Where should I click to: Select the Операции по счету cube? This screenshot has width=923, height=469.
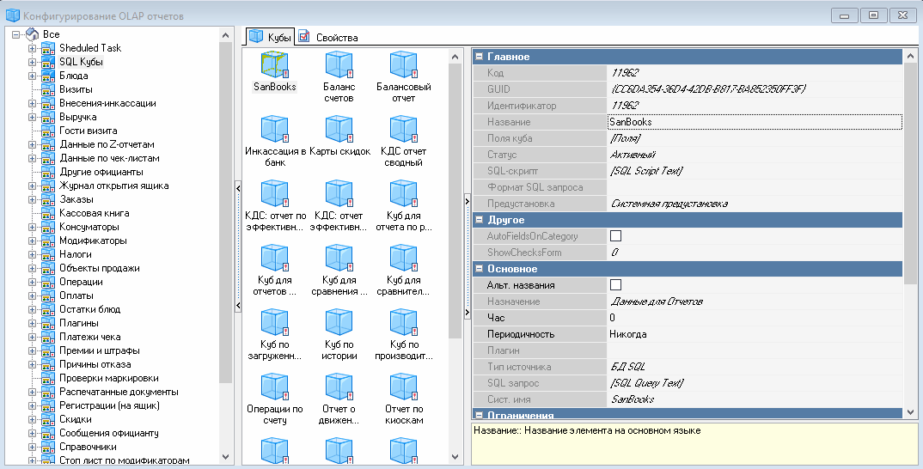274,387
